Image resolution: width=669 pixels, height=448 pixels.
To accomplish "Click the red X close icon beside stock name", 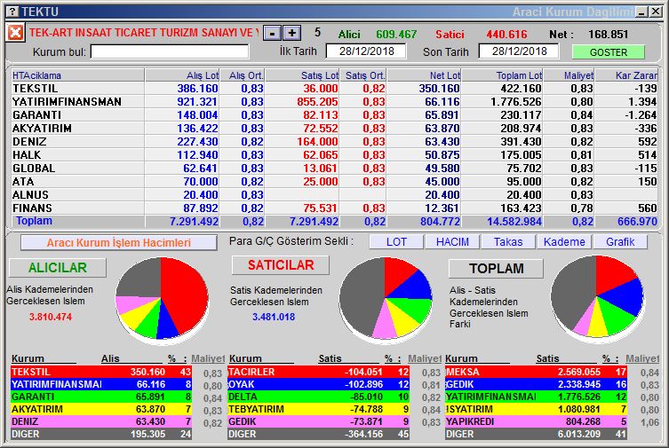I will coord(15,33).
